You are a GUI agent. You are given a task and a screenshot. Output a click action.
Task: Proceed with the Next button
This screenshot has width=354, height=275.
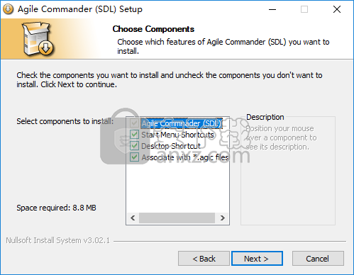tap(257, 259)
